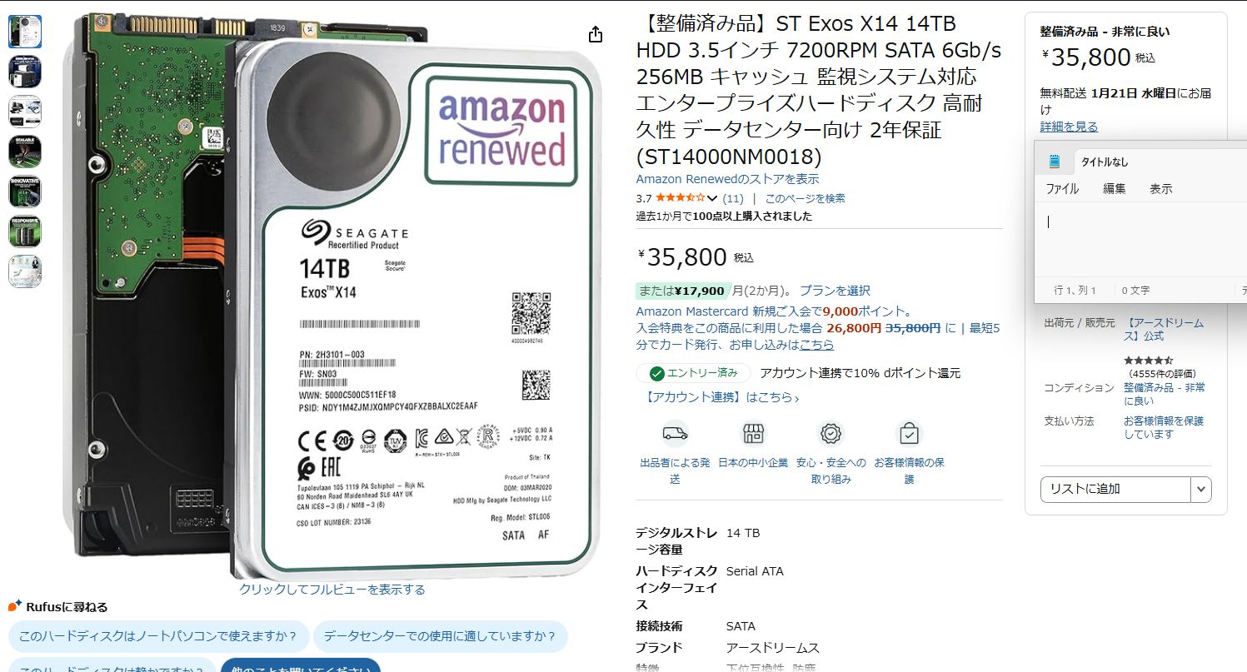Viewport: 1247px width, 672px height.
Task: Expand the star rating dropdown chevron
Action: [x=712, y=198]
